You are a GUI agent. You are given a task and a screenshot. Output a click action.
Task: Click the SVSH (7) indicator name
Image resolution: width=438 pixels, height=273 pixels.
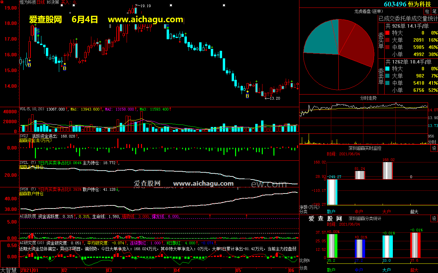(x=28, y=189)
